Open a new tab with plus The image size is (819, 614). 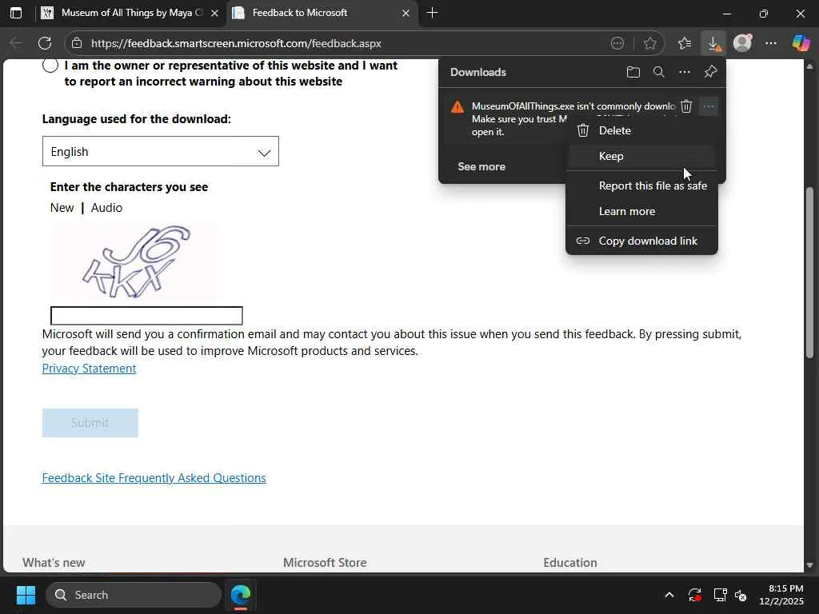[x=432, y=13]
